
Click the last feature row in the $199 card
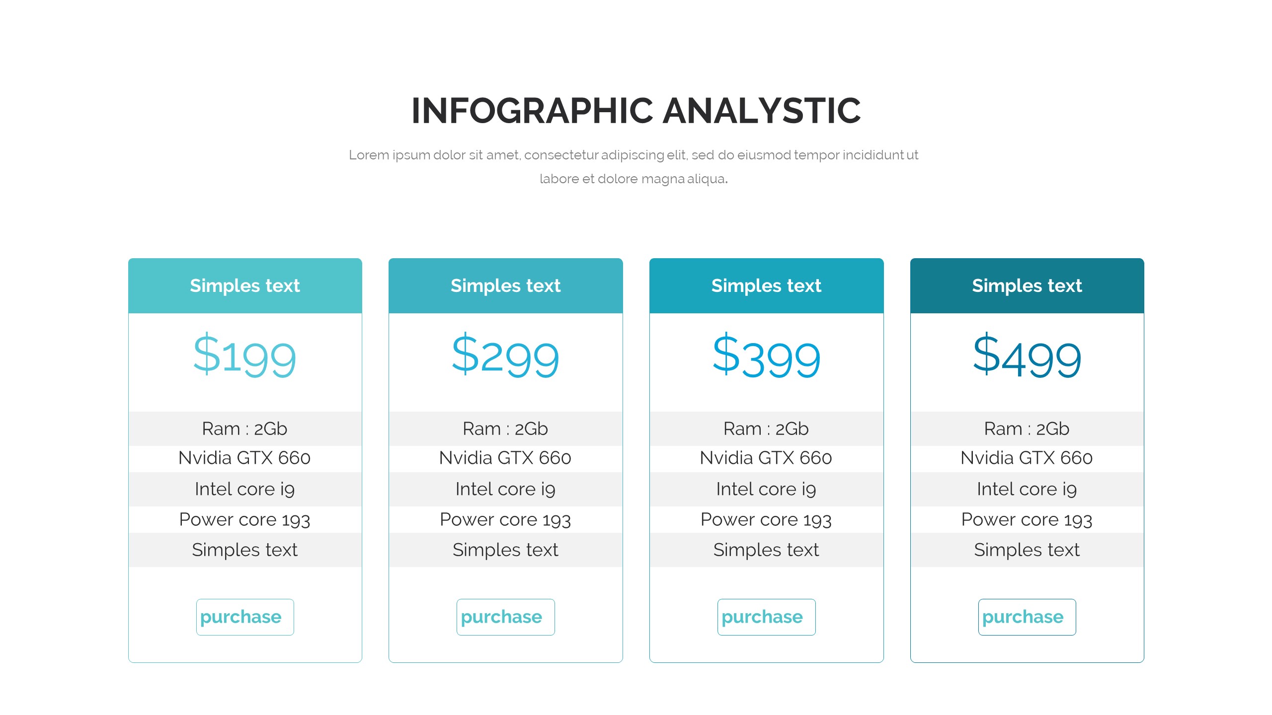point(245,550)
